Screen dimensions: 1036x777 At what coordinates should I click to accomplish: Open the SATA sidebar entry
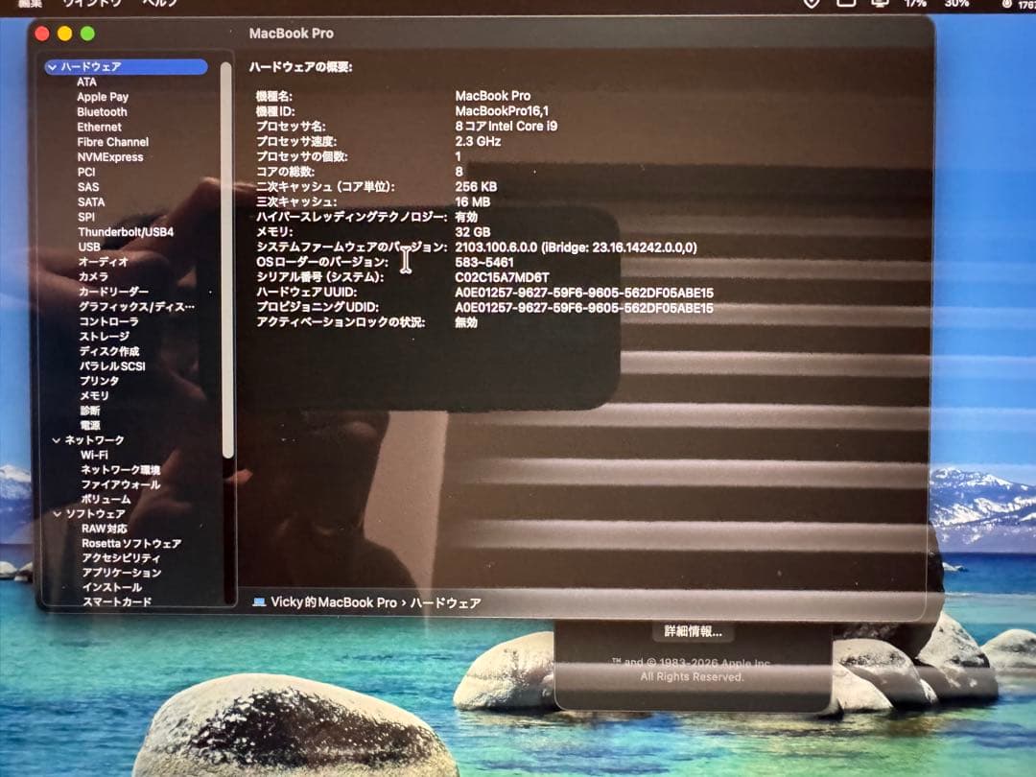coord(91,202)
